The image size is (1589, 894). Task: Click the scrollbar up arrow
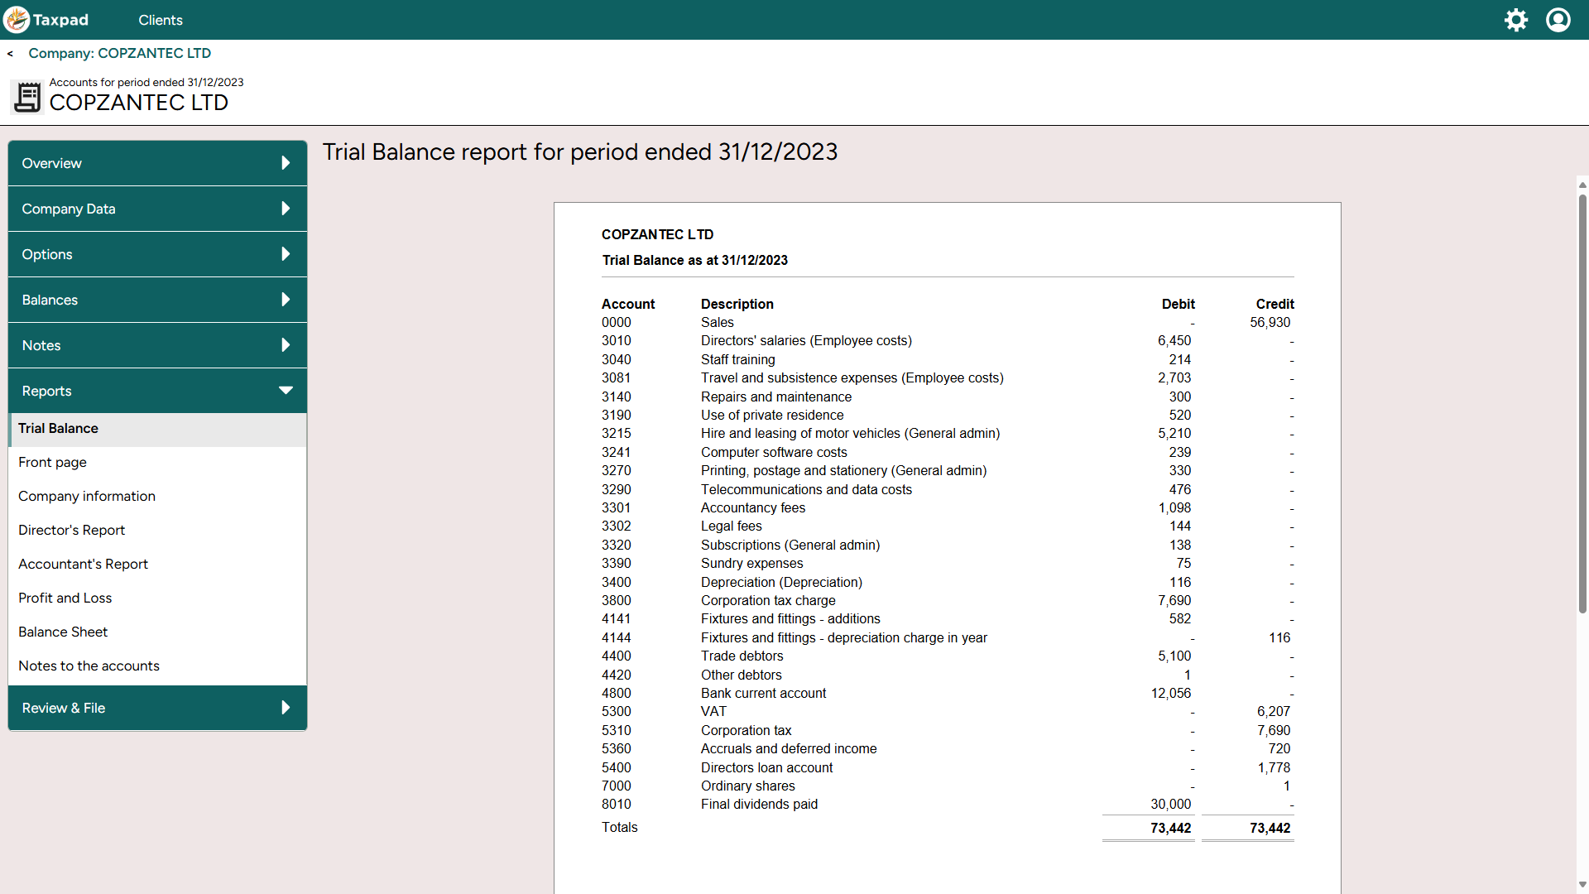pyautogui.click(x=1582, y=185)
